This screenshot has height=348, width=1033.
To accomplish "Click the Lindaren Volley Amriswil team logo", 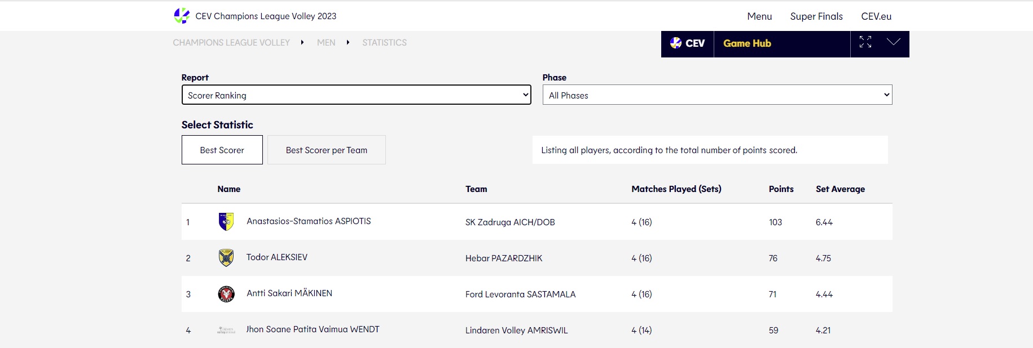I will tap(226, 330).
